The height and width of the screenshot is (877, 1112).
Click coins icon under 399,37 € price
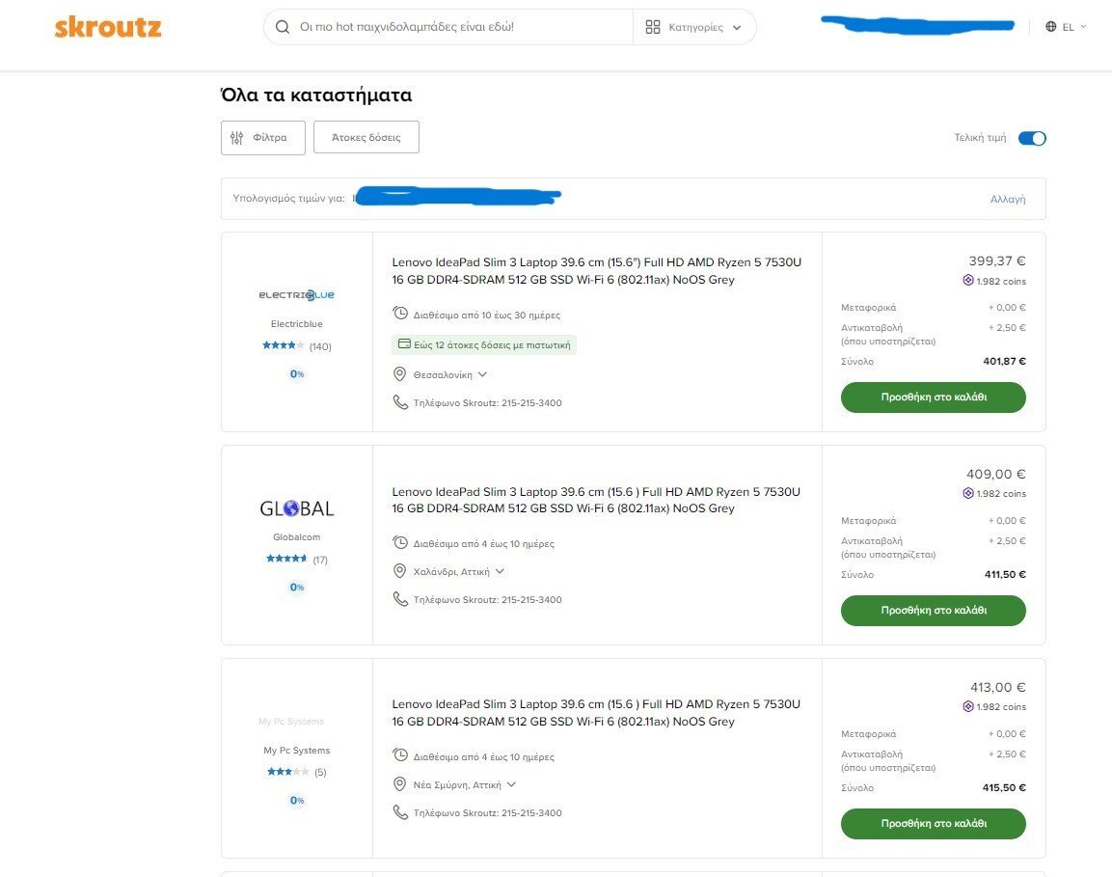pos(968,280)
